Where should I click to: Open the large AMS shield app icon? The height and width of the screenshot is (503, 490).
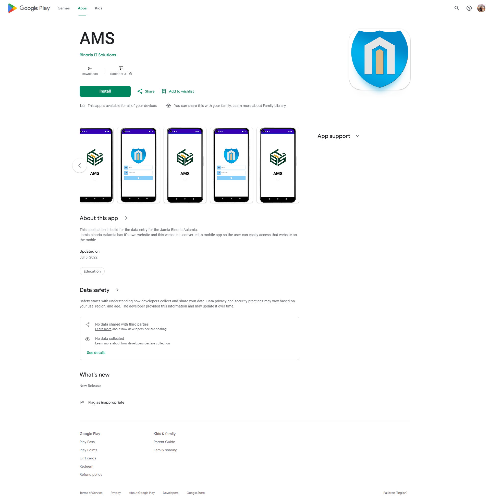pyautogui.click(x=379, y=59)
